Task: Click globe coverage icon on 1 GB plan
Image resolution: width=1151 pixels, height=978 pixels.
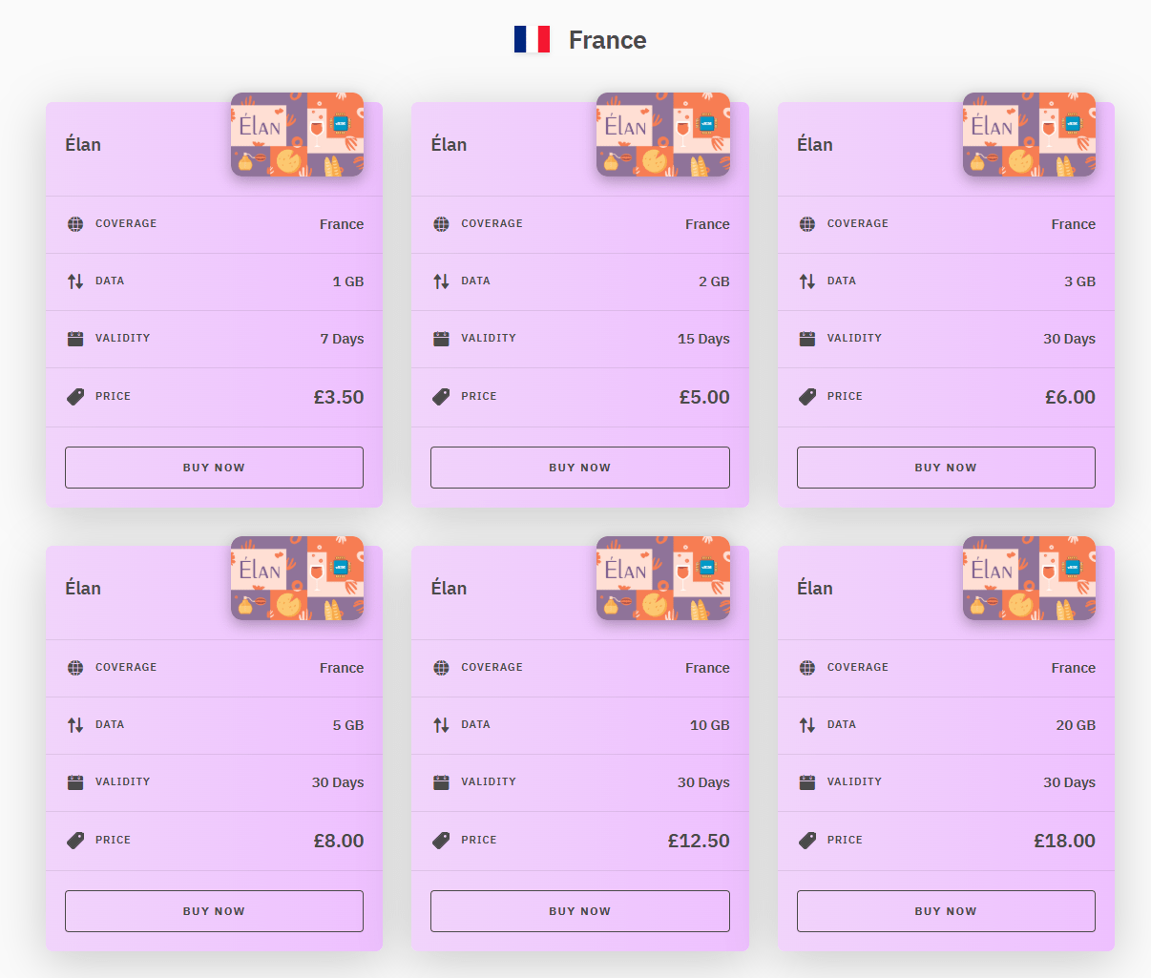Action: [75, 224]
